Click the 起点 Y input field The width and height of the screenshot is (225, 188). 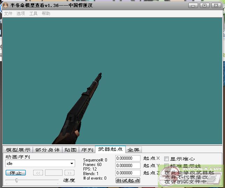128,166
